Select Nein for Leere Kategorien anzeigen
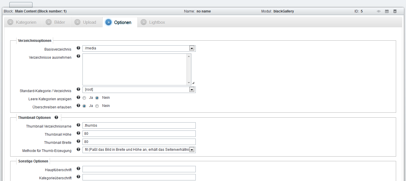This screenshot has height=181, width=406. coord(97,98)
